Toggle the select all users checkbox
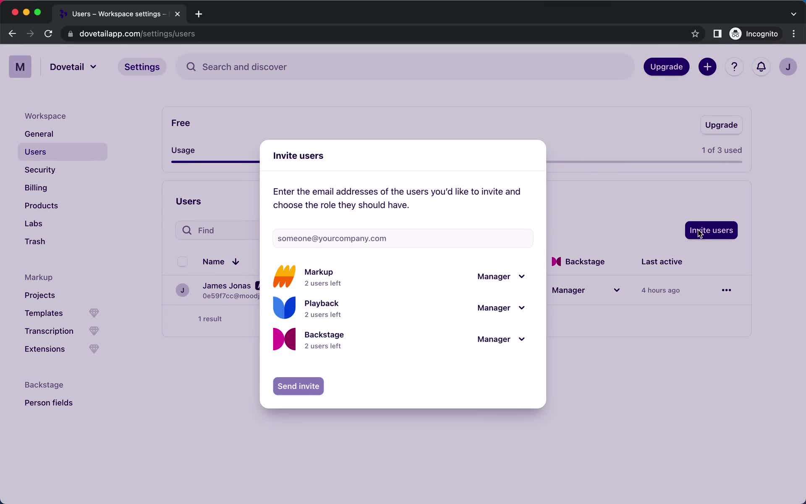Screen dimensions: 806x504 click(x=182, y=261)
